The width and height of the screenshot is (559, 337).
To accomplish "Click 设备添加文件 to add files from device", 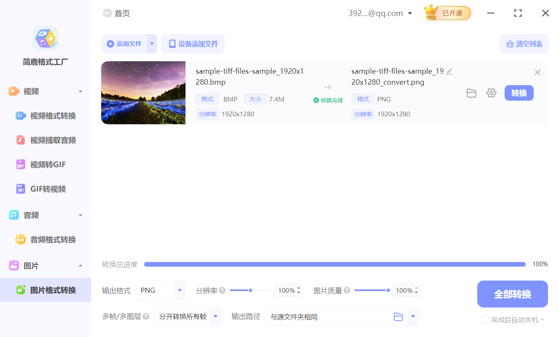I will [x=193, y=44].
